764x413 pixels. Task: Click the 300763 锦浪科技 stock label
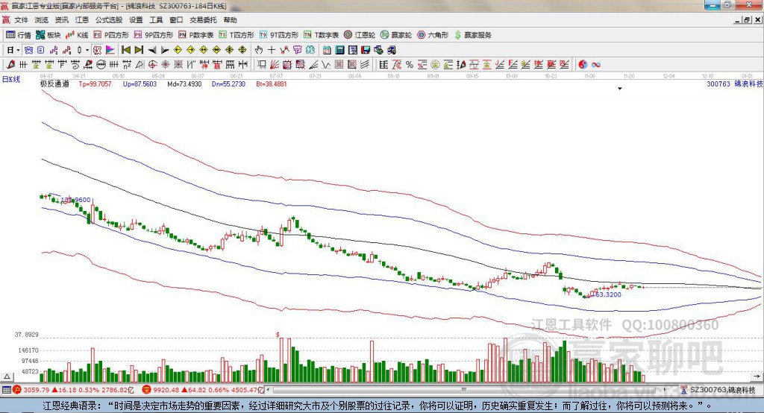[735, 83]
